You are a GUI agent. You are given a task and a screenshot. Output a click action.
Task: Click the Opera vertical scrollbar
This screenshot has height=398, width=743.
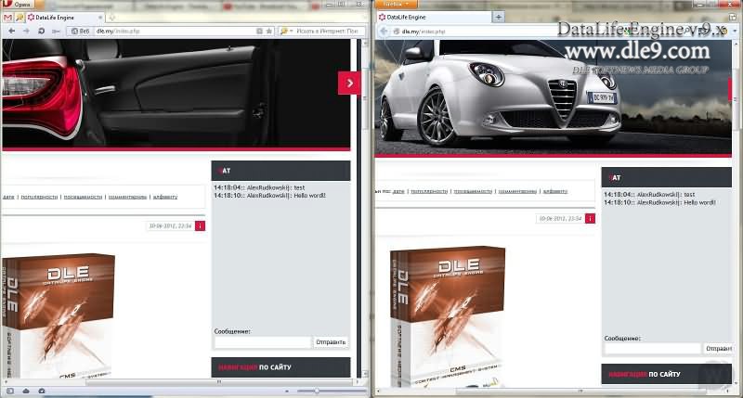click(x=364, y=98)
